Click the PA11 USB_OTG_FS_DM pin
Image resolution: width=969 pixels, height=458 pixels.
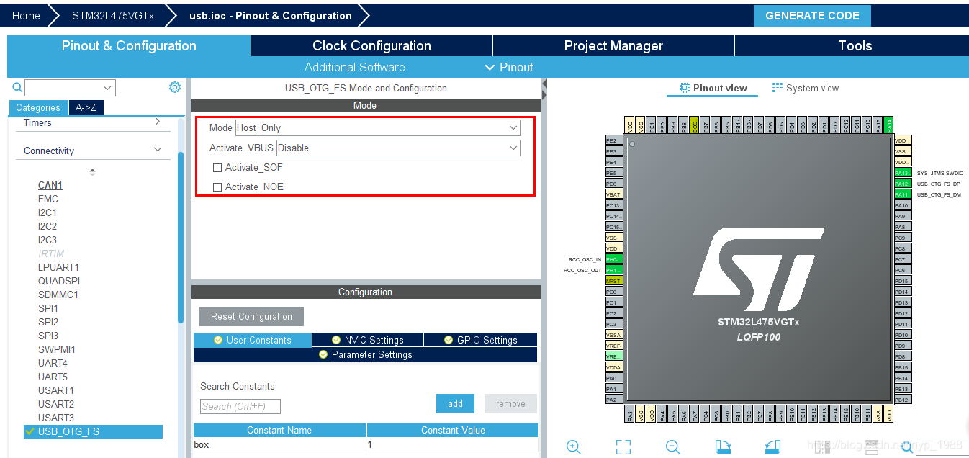[x=903, y=194]
